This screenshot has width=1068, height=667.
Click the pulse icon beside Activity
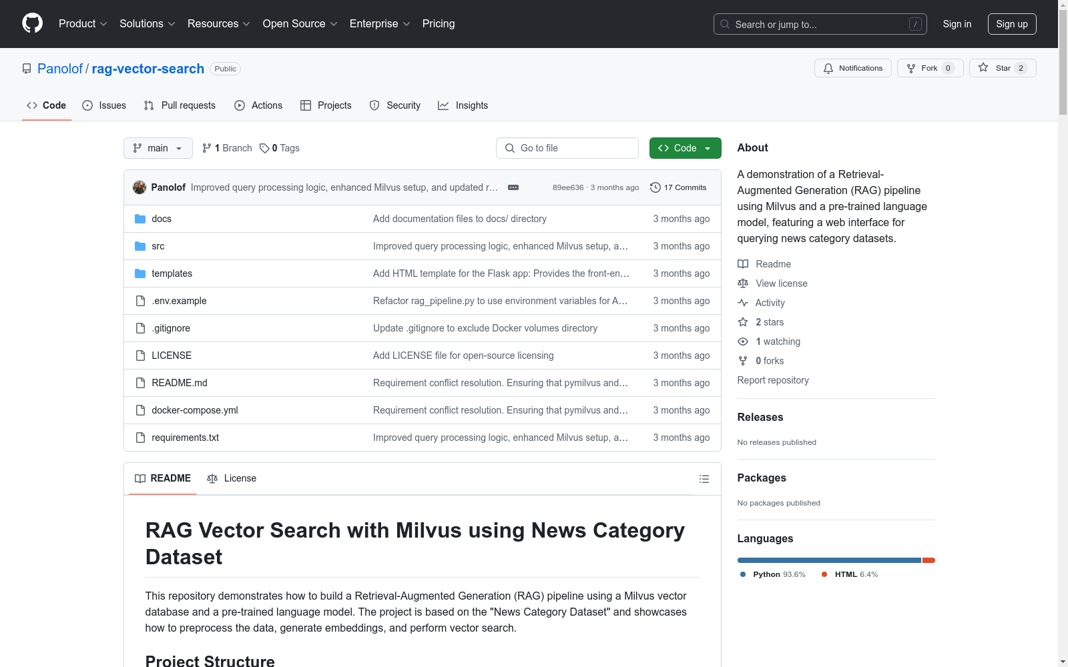(743, 303)
